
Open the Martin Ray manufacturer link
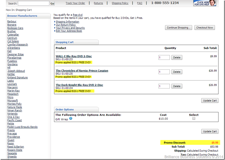click(14, 91)
